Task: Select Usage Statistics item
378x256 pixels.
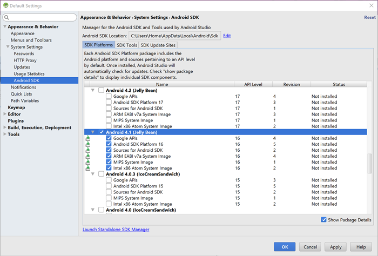Action: pos(29,74)
